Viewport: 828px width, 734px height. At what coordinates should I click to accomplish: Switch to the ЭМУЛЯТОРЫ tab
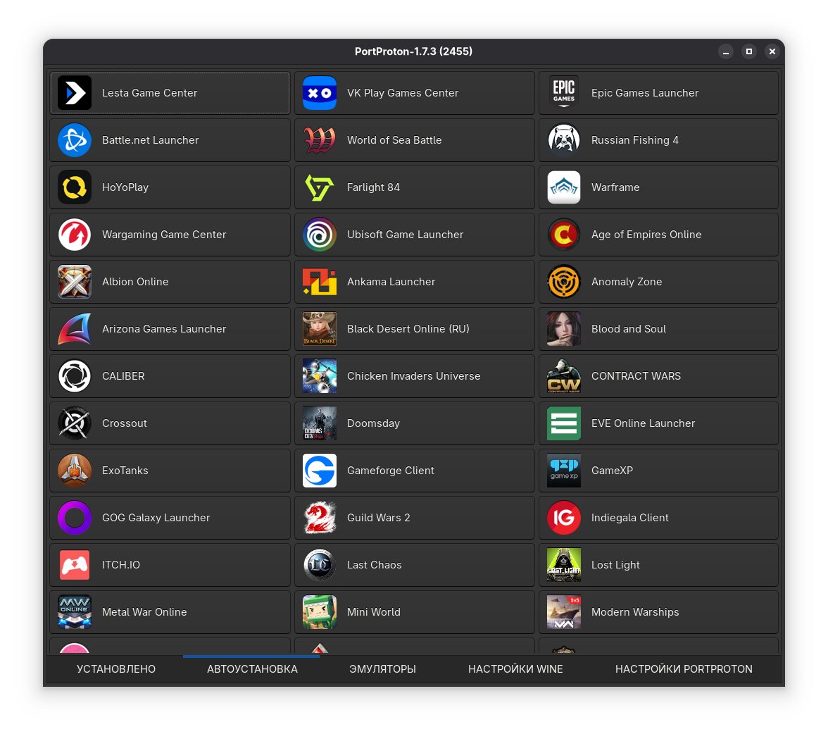click(x=382, y=669)
